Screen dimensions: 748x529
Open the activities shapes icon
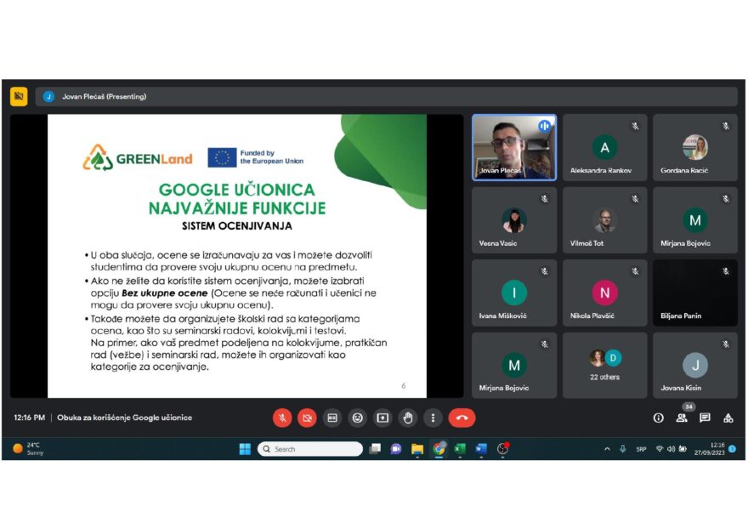click(728, 418)
